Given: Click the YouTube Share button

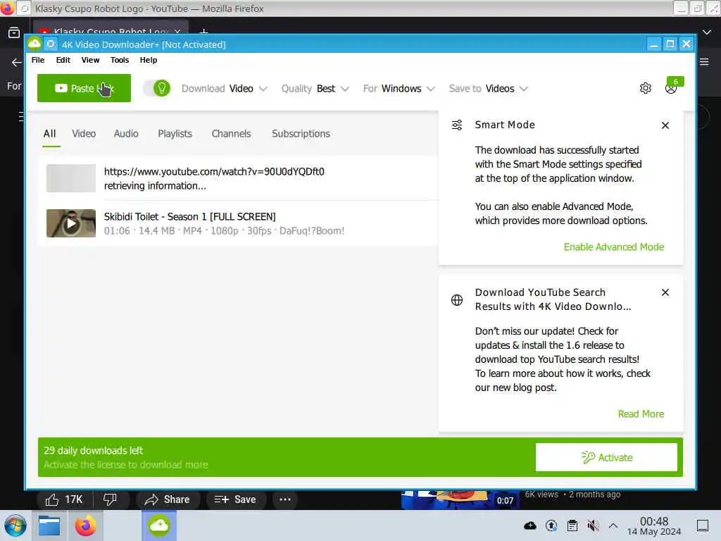Looking at the screenshot, I should [x=168, y=499].
